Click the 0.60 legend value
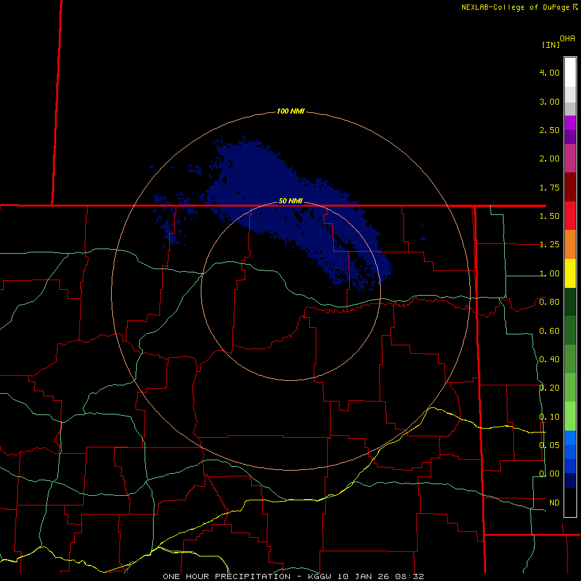The image size is (581, 581). pyautogui.click(x=549, y=331)
